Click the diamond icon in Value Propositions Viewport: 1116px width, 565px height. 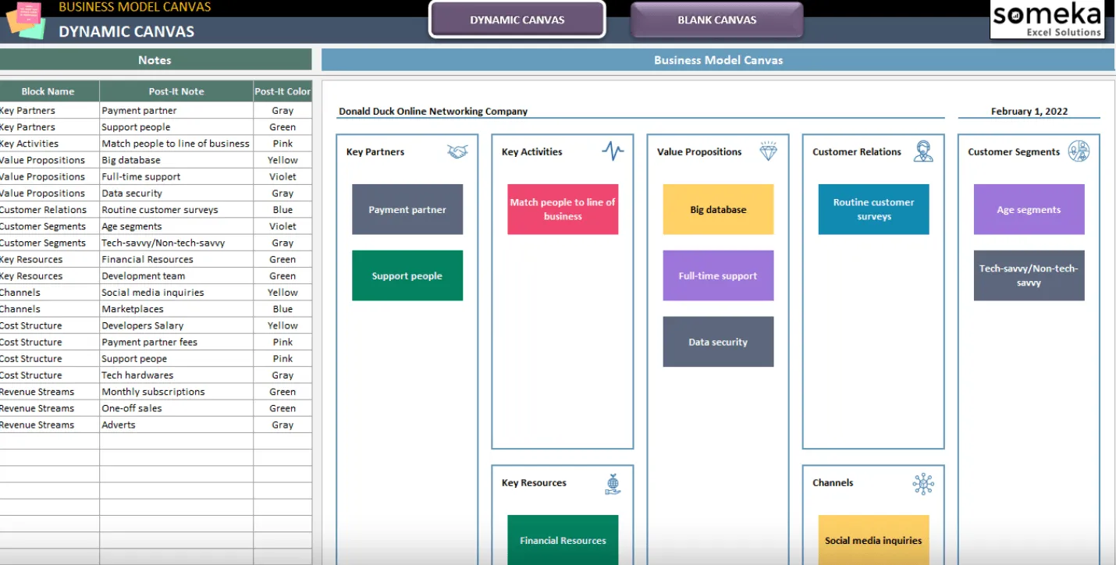[769, 151]
